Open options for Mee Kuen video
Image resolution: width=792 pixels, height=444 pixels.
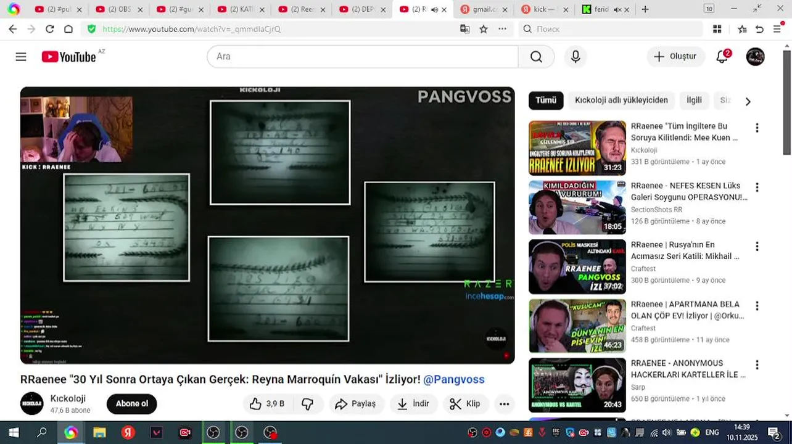(757, 128)
